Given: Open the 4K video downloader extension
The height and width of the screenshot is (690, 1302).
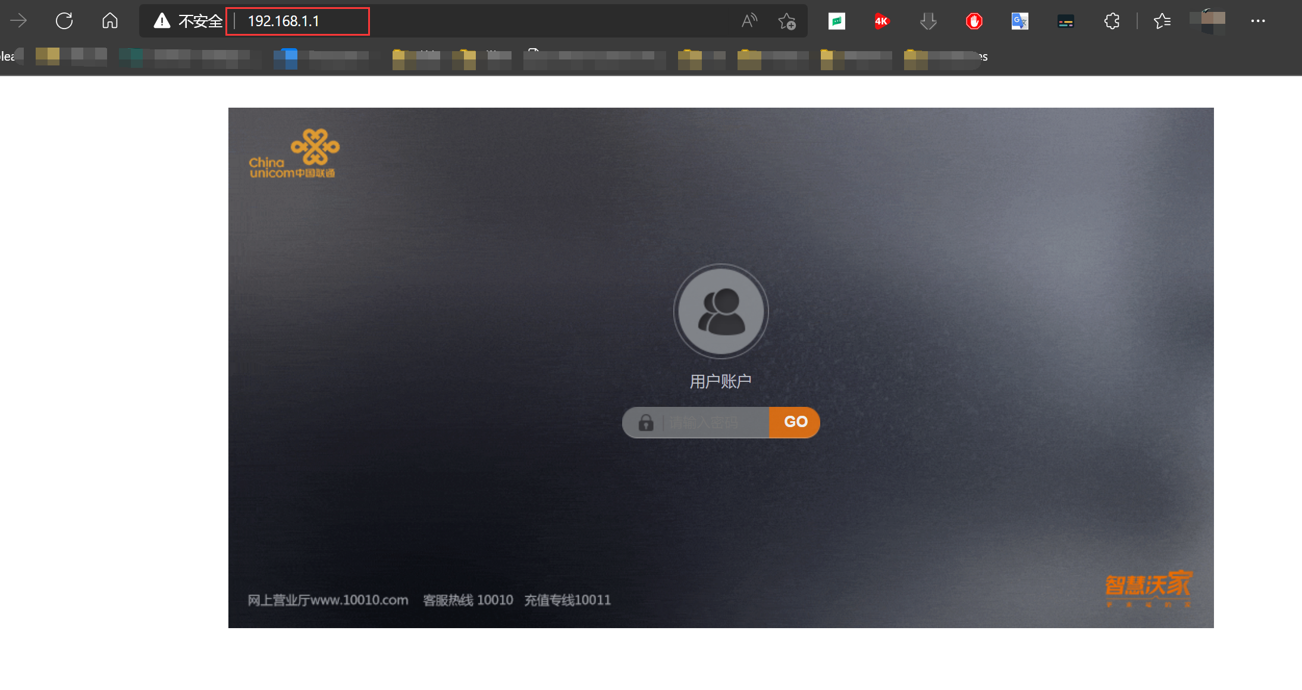Looking at the screenshot, I should [x=881, y=21].
